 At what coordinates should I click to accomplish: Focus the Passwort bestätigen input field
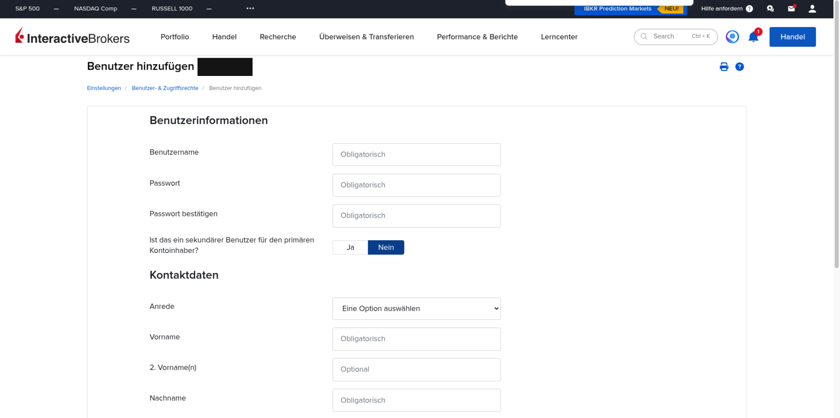tap(416, 216)
